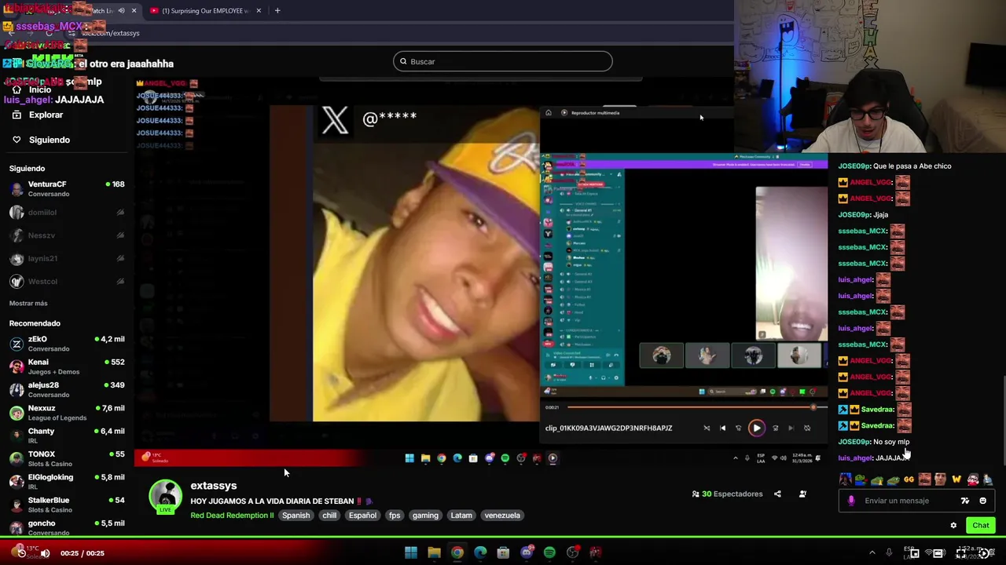Screen dimensions: 1006x565
Task: Click the extassys channel name
Action: [214, 486]
